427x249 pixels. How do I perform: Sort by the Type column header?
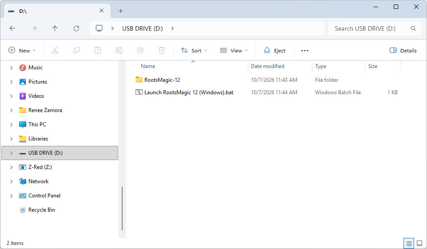320,66
